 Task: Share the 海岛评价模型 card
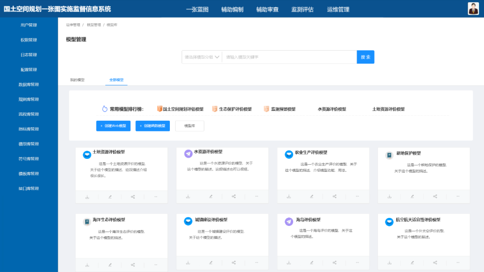click(x=335, y=263)
